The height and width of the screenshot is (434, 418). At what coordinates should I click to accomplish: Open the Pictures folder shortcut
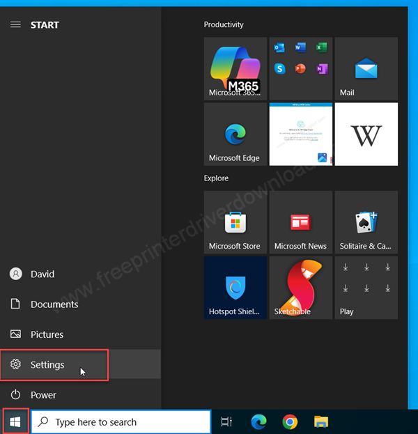coord(47,334)
